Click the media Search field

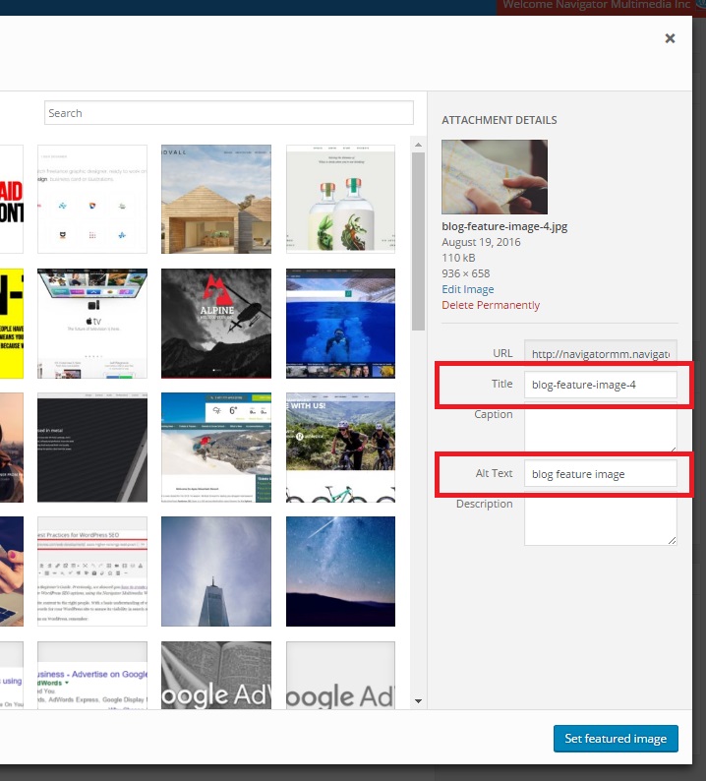[x=228, y=113]
